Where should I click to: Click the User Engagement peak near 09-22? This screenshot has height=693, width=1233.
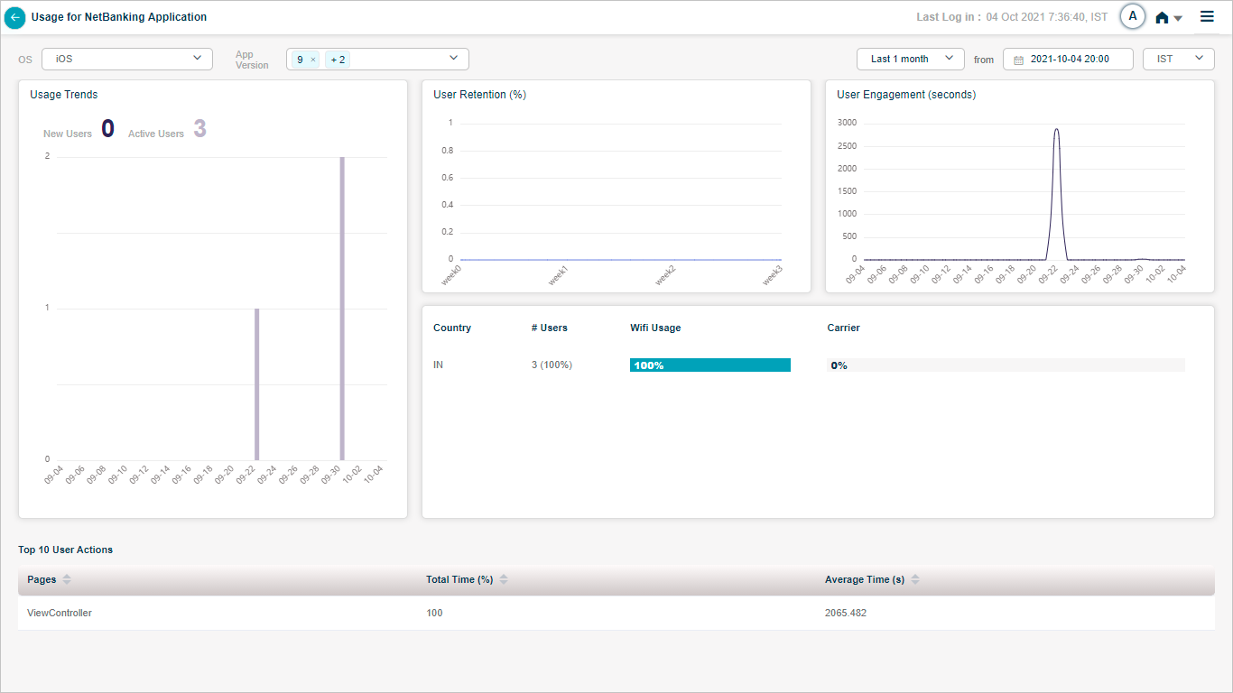pyautogui.click(x=1057, y=130)
